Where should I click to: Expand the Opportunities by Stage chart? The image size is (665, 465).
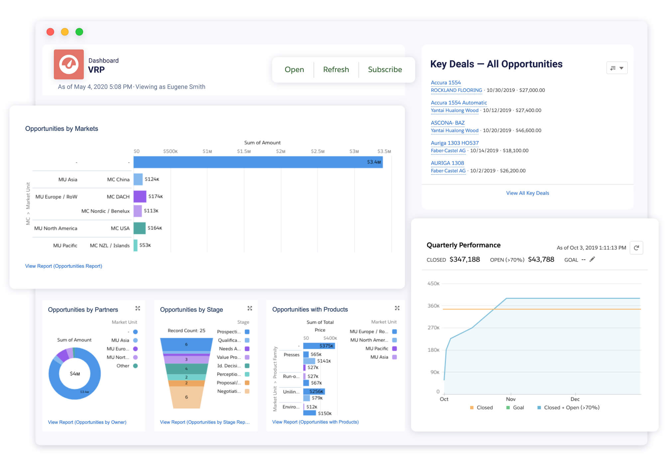tap(250, 308)
